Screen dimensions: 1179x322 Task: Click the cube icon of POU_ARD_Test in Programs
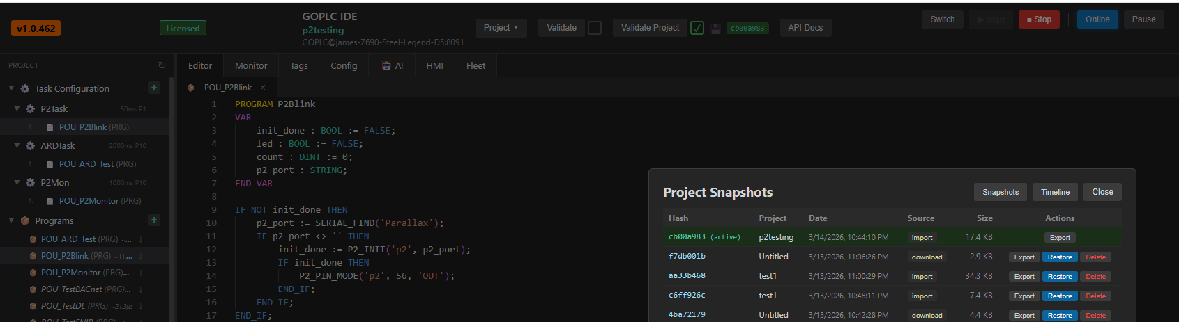pyautogui.click(x=33, y=239)
